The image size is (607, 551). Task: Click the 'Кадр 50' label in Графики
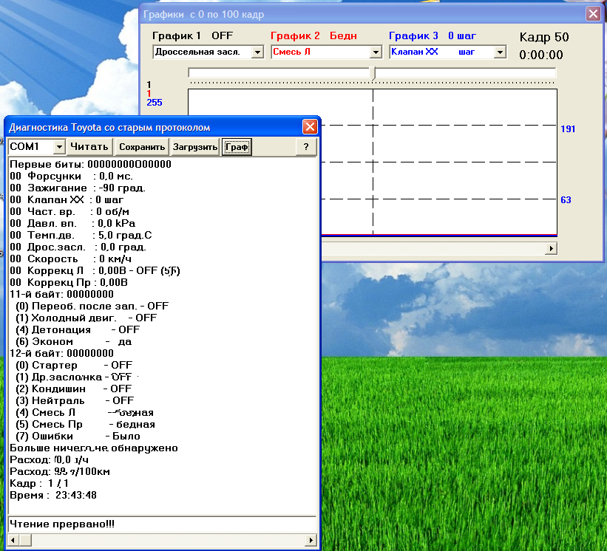pos(544,37)
